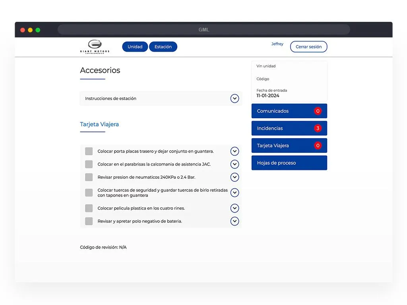
Task: Check the pelicula plastica rines checkbox
Action: click(x=89, y=208)
